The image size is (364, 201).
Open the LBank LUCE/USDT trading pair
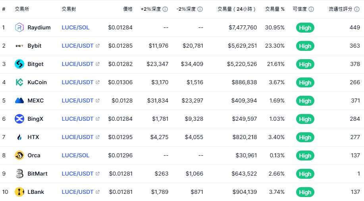77,192
